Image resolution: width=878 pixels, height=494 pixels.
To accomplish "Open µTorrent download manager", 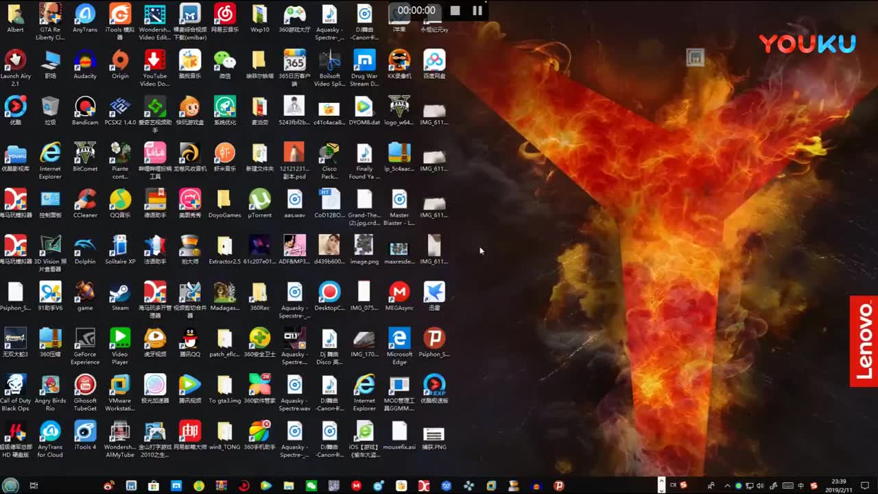I will (x=259, y=202).
